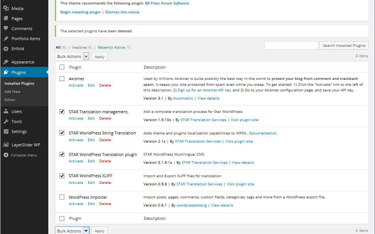Delete the WordPress Importer plugin
The width and height of the screenshot is (375, 234).
pos(105,204)
